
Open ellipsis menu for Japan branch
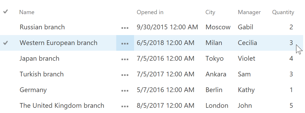(x=125, y=59)
